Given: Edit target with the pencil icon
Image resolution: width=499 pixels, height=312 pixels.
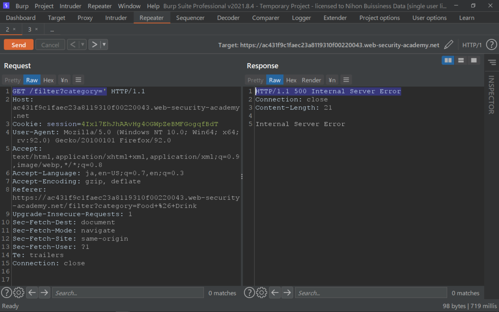Looking at the screenshot, I should point(449,45).
